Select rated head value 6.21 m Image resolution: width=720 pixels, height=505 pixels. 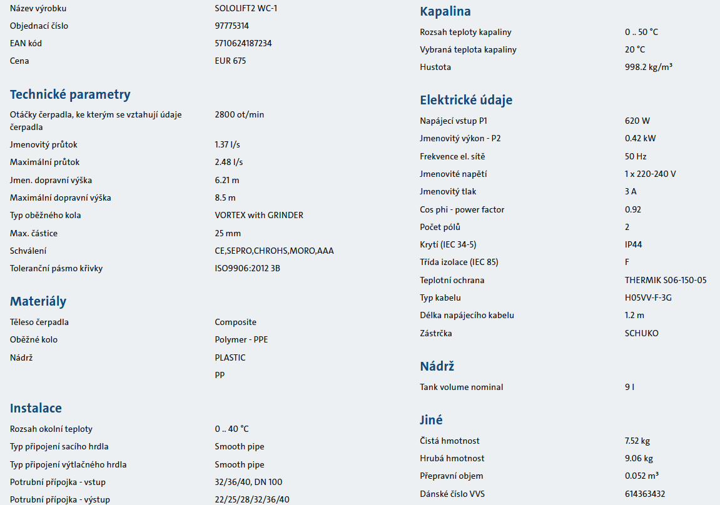[227, 180]
